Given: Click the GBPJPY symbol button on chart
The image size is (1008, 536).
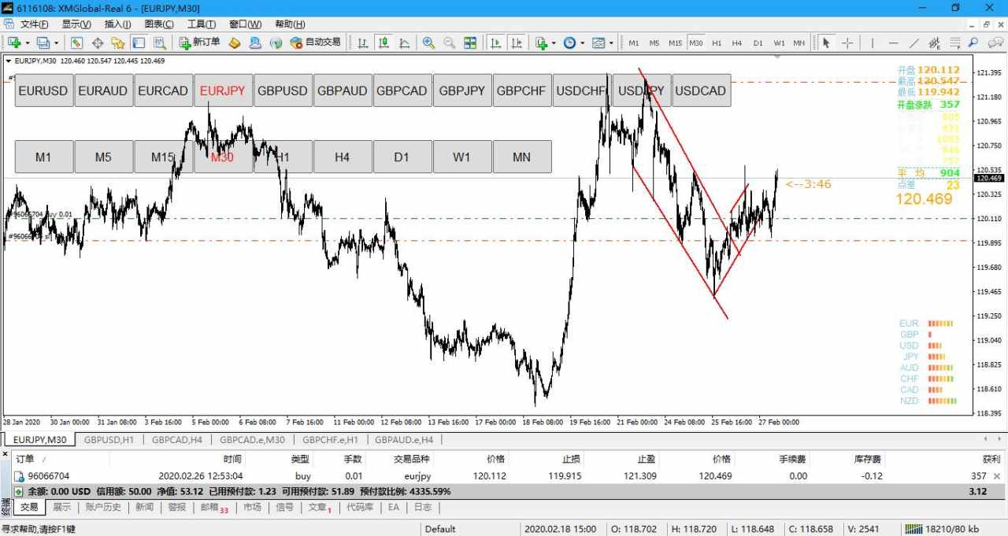Looking at the screenshot, I should click(x=462, y=91).
